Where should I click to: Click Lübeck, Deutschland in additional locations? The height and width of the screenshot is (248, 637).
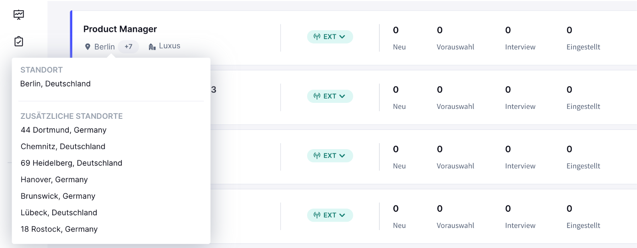click(x=59, y=213)
